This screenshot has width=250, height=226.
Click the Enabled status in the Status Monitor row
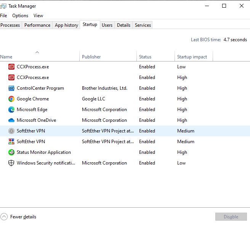click(x=147, y=152)
